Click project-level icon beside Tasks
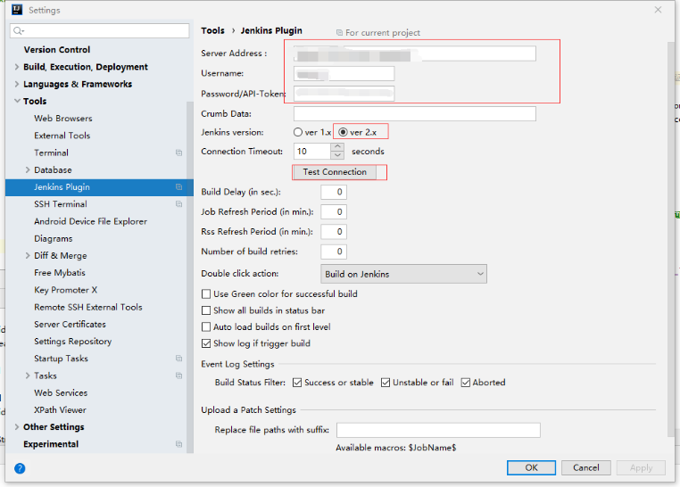The height and width of the screenshot is (487, 680). pos(178,376)
